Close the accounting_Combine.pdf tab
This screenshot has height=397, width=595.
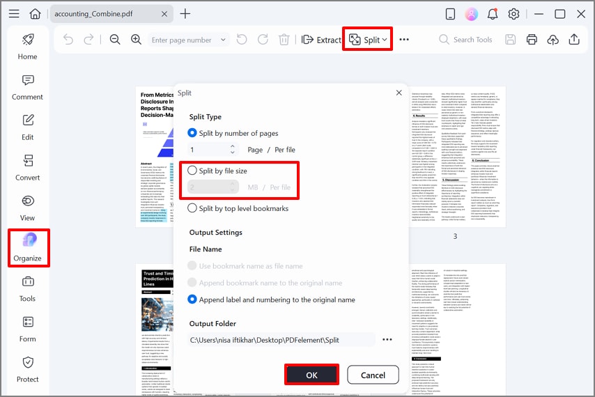(164, 14)
